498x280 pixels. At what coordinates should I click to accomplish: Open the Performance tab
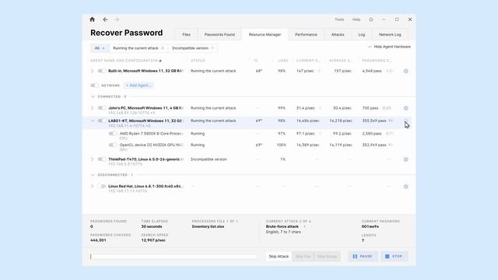tap(306, 34)
